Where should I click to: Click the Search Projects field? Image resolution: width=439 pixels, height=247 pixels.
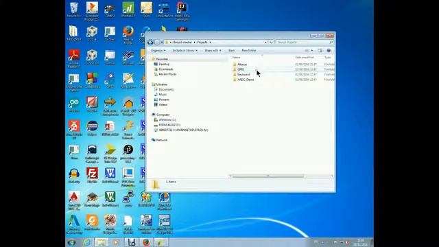pos(305,43)
